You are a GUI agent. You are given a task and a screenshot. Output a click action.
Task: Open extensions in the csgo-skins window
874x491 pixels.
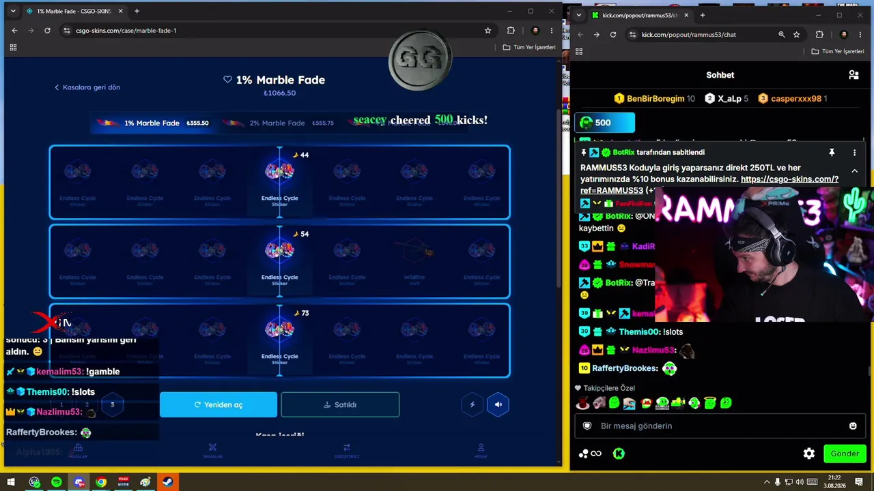[511, 30]
